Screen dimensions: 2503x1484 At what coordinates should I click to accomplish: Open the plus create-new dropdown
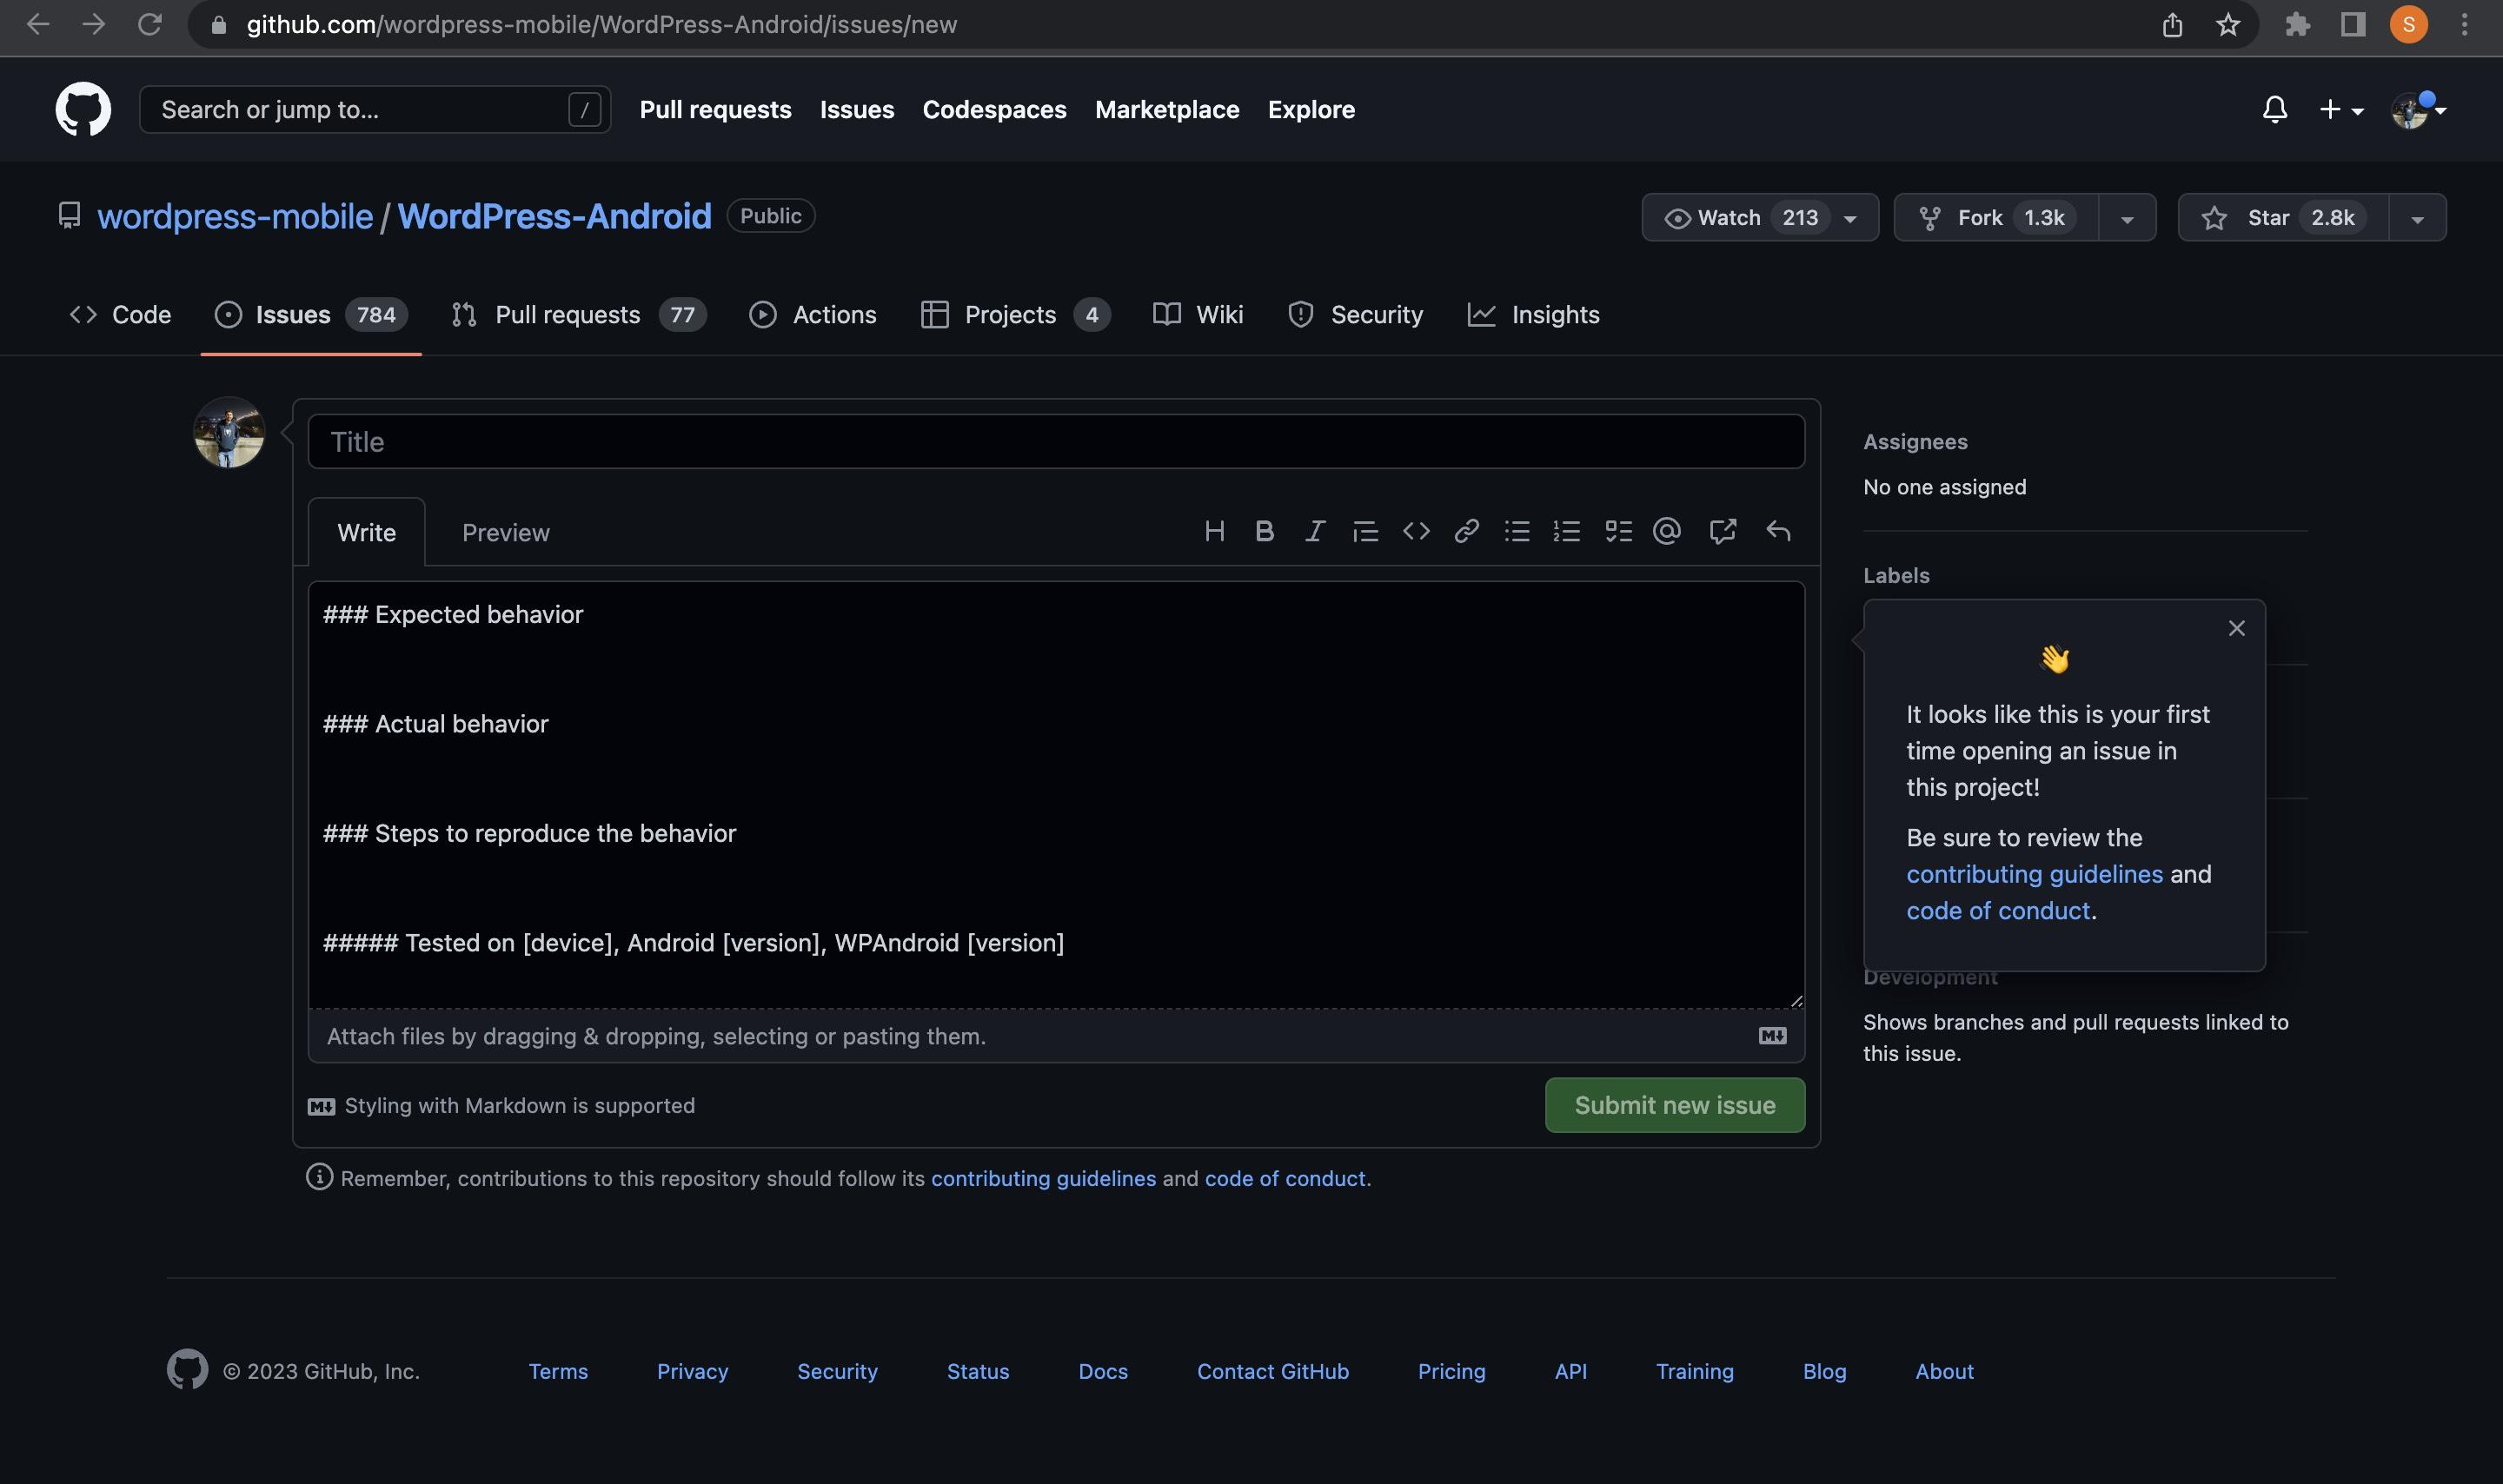pos(2341,109)
